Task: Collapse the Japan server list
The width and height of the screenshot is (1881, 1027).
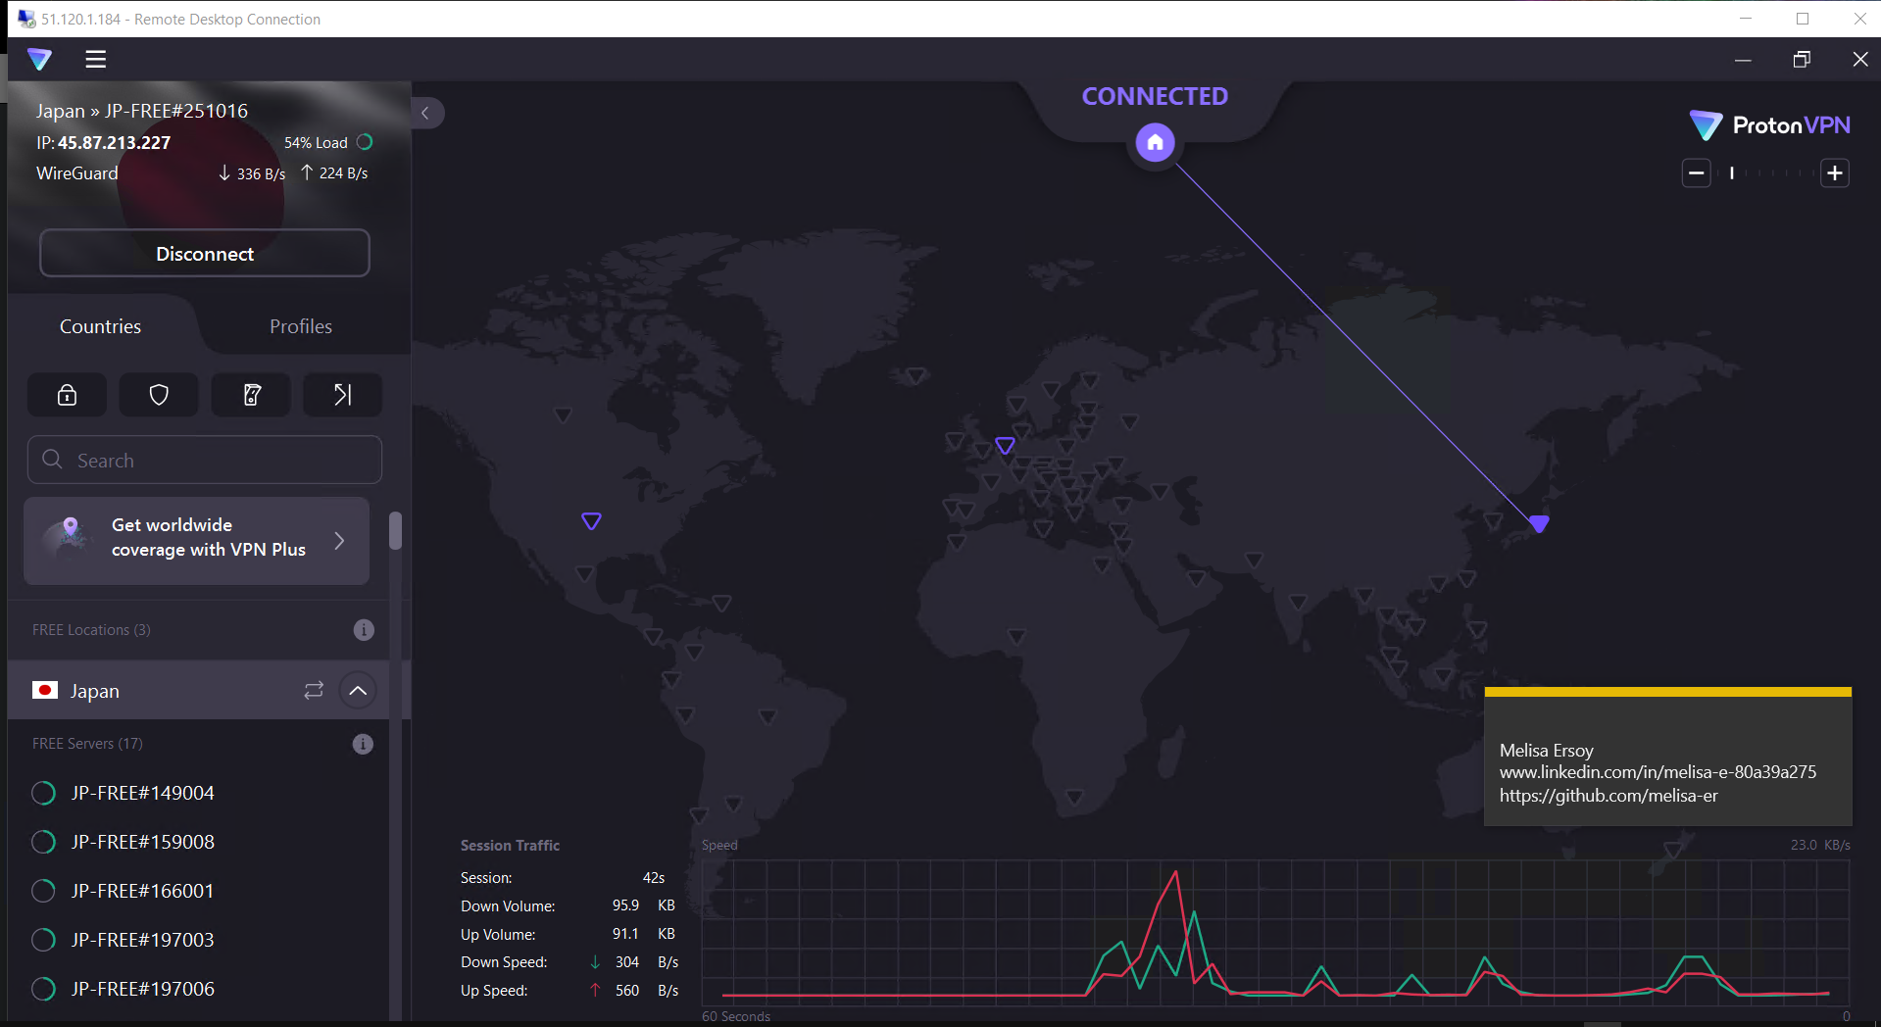Action: [358, 691]
